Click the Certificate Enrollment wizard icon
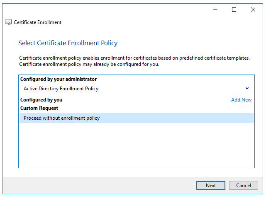This screenshot has width=266, height=198. (8, 22)
